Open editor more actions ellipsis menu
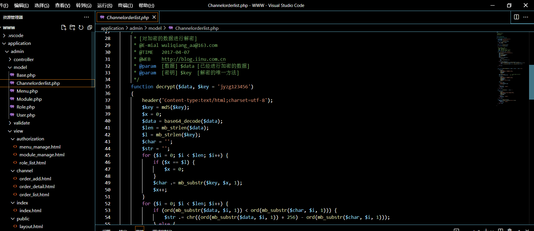 tap(526, 17)
